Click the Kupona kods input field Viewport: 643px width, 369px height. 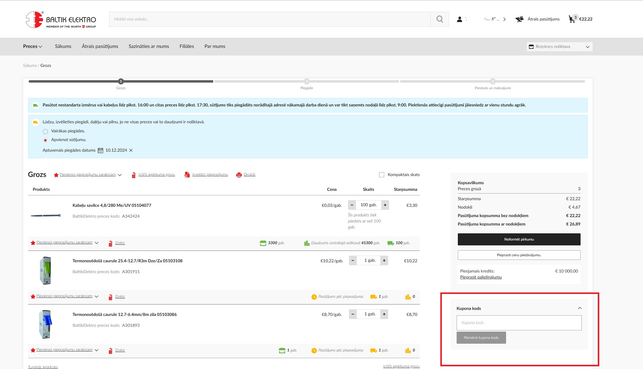click(x=519, y=323)
